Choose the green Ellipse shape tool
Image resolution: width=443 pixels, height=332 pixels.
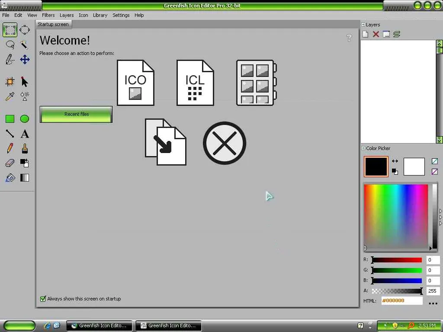point(25,119)
